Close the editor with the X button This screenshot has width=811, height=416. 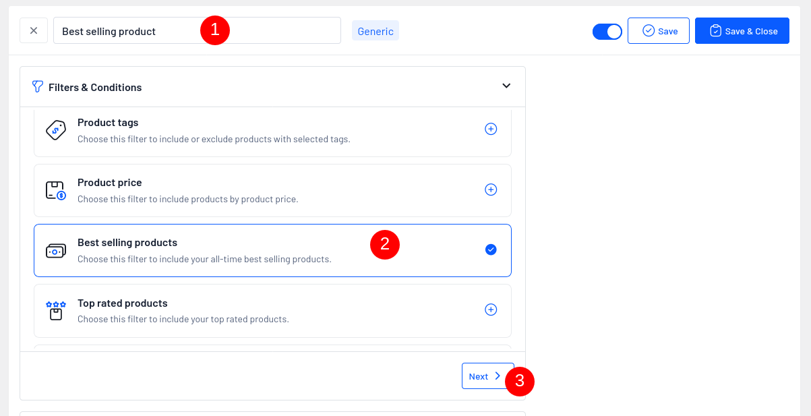point(34,31)
